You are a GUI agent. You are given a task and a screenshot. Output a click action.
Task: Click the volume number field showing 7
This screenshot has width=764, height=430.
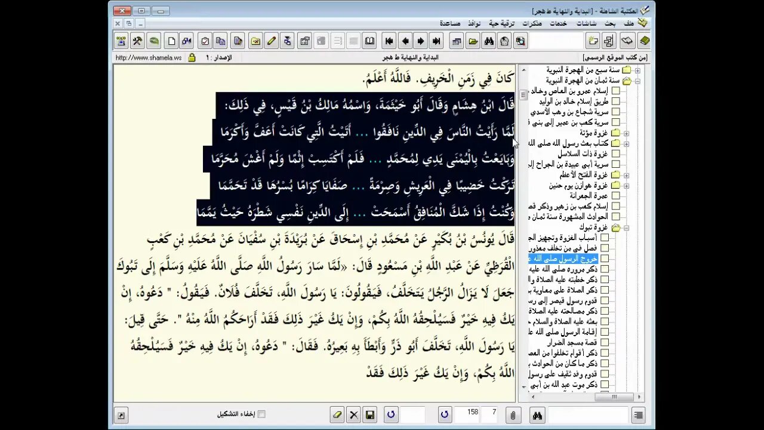tap(490, 414)
